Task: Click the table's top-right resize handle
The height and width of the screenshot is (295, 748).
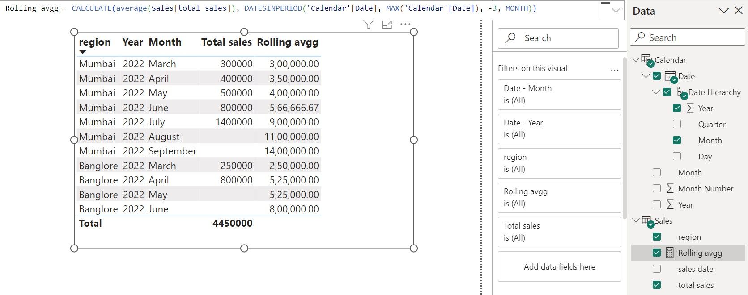Action: (414, 32)
